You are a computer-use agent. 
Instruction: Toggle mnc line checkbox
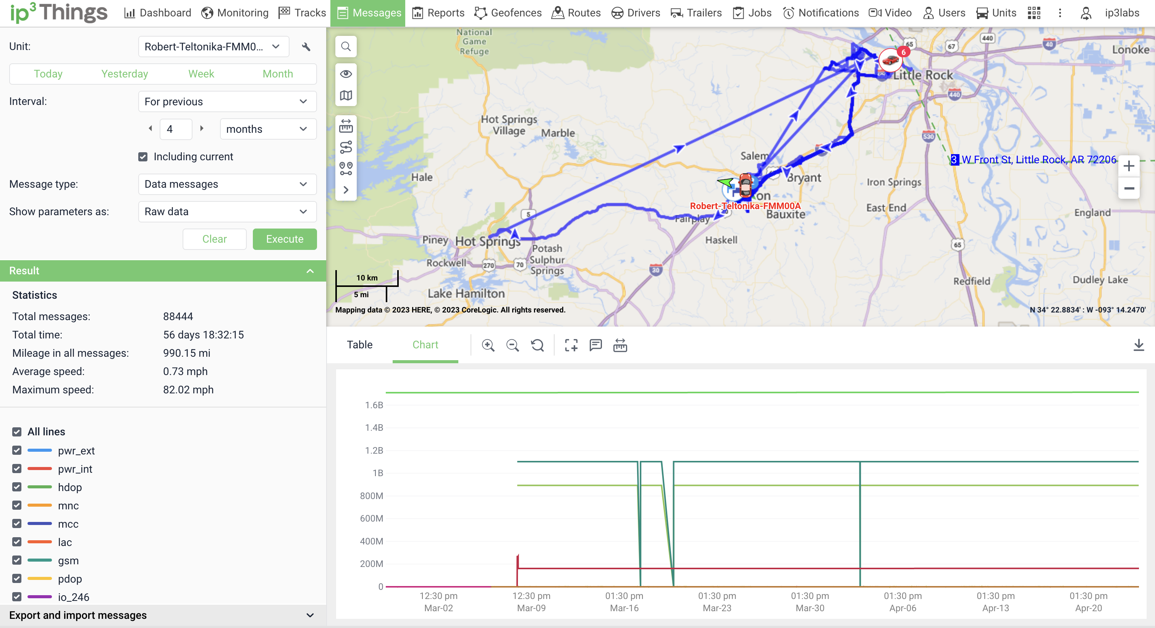click(x=17, y=505)
